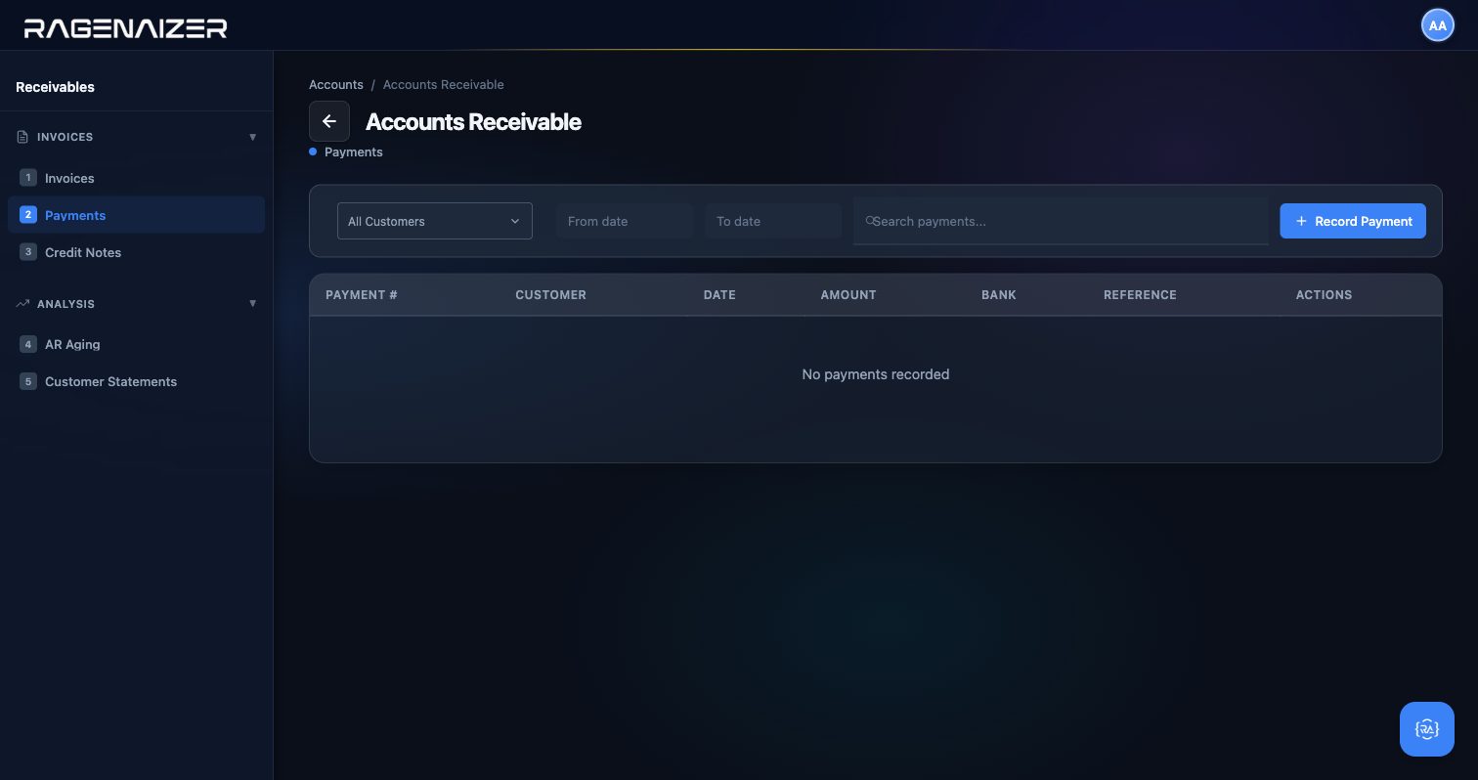This screenshot has height=780, width=1478.
Task: Click the CUSTOMER column header
Action: (x=551, y=295)
